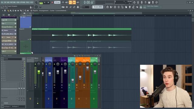Image resolution: width=194 pixels, height=109 pixels.
Task: Select the playlist Paint brush tool
Action: [x=11, y=11]
